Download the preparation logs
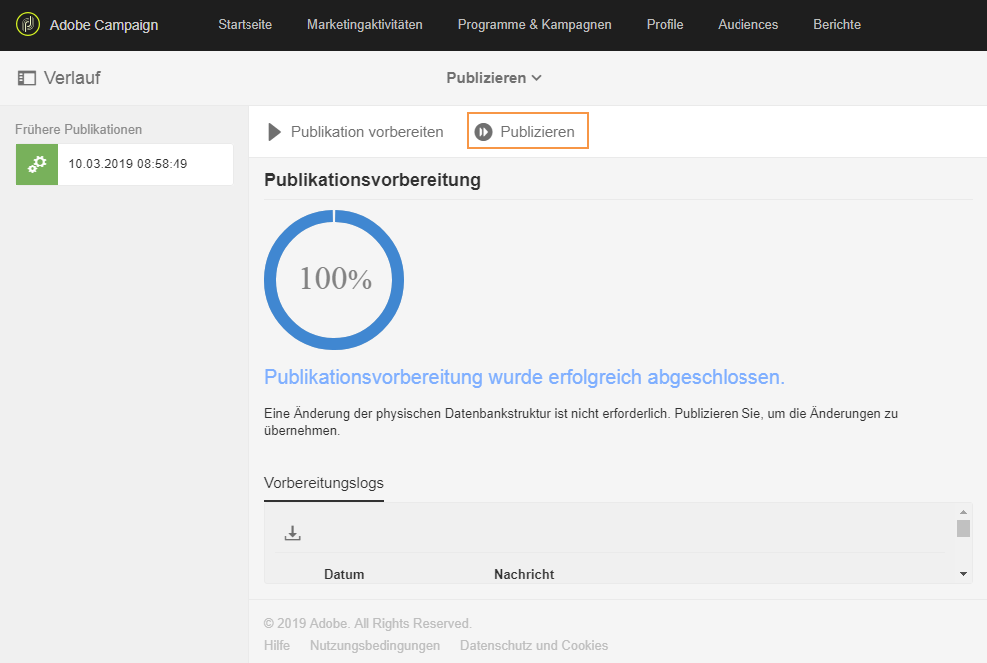987x663 pixels. click(292, 533)
